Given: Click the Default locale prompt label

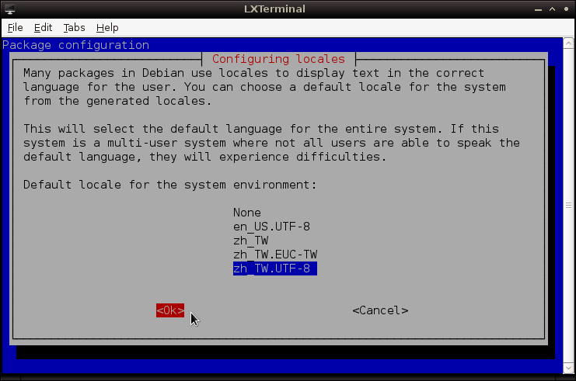Looking at the screenshot, I should click(x=170, y=185).
